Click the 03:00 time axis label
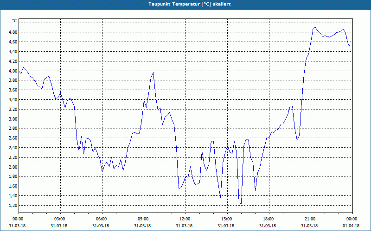The image size is (371, 231). click(x=60, y=219)
